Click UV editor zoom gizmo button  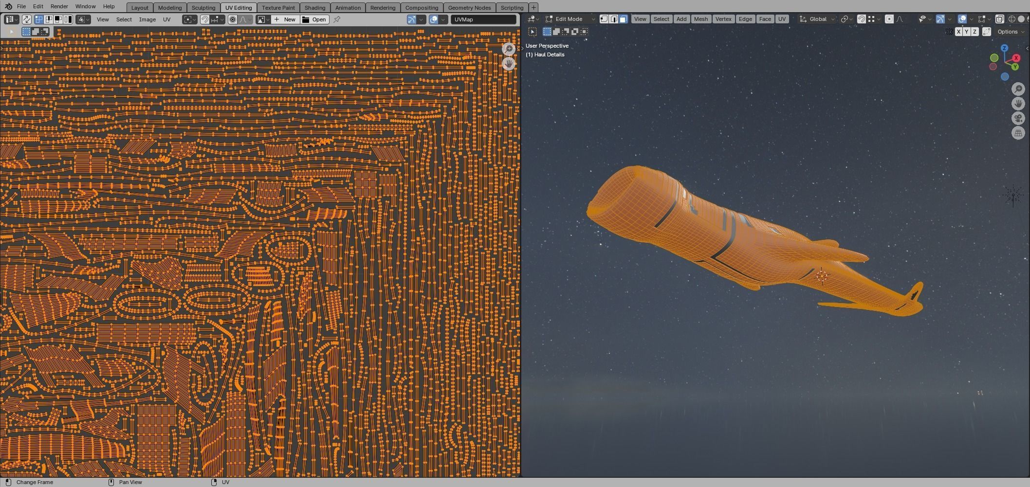point(509,49)
